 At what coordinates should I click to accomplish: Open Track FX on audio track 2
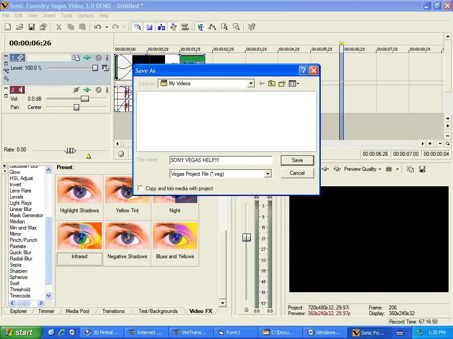pyautogui.click(x=87, y=90)
